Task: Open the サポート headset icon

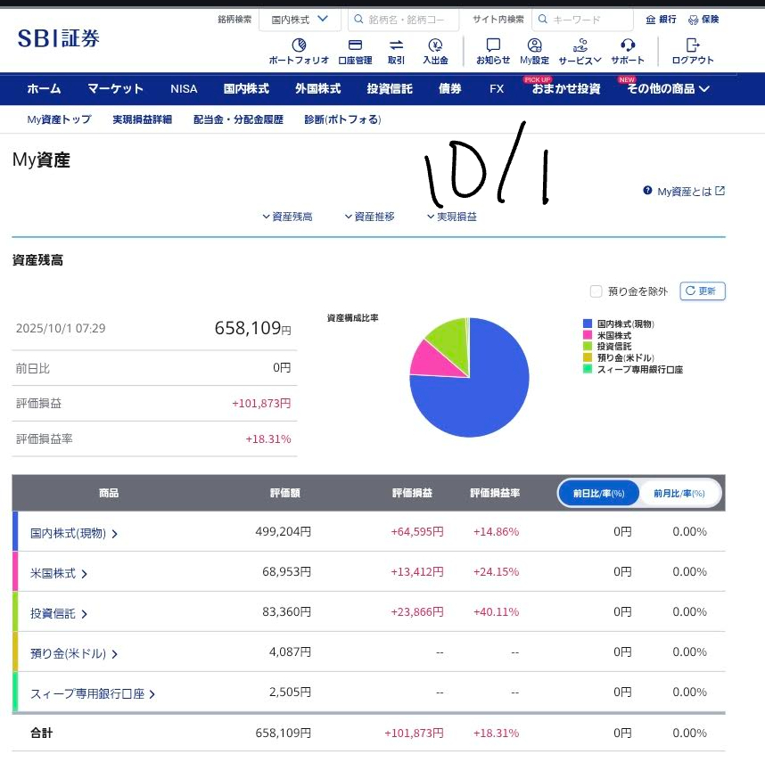Action: pyautogui.click(x=628, y=45)
